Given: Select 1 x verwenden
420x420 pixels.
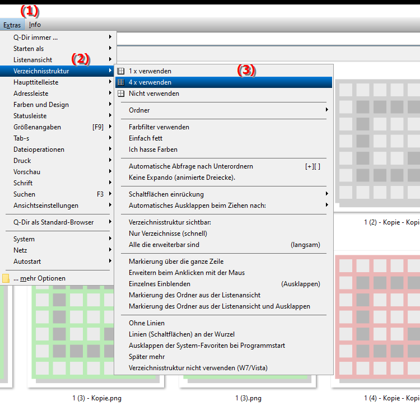Looking at the screenshot, I should pos(223,71).
